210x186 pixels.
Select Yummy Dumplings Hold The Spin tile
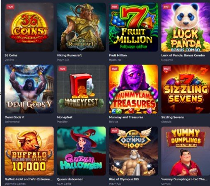[186, 151]
